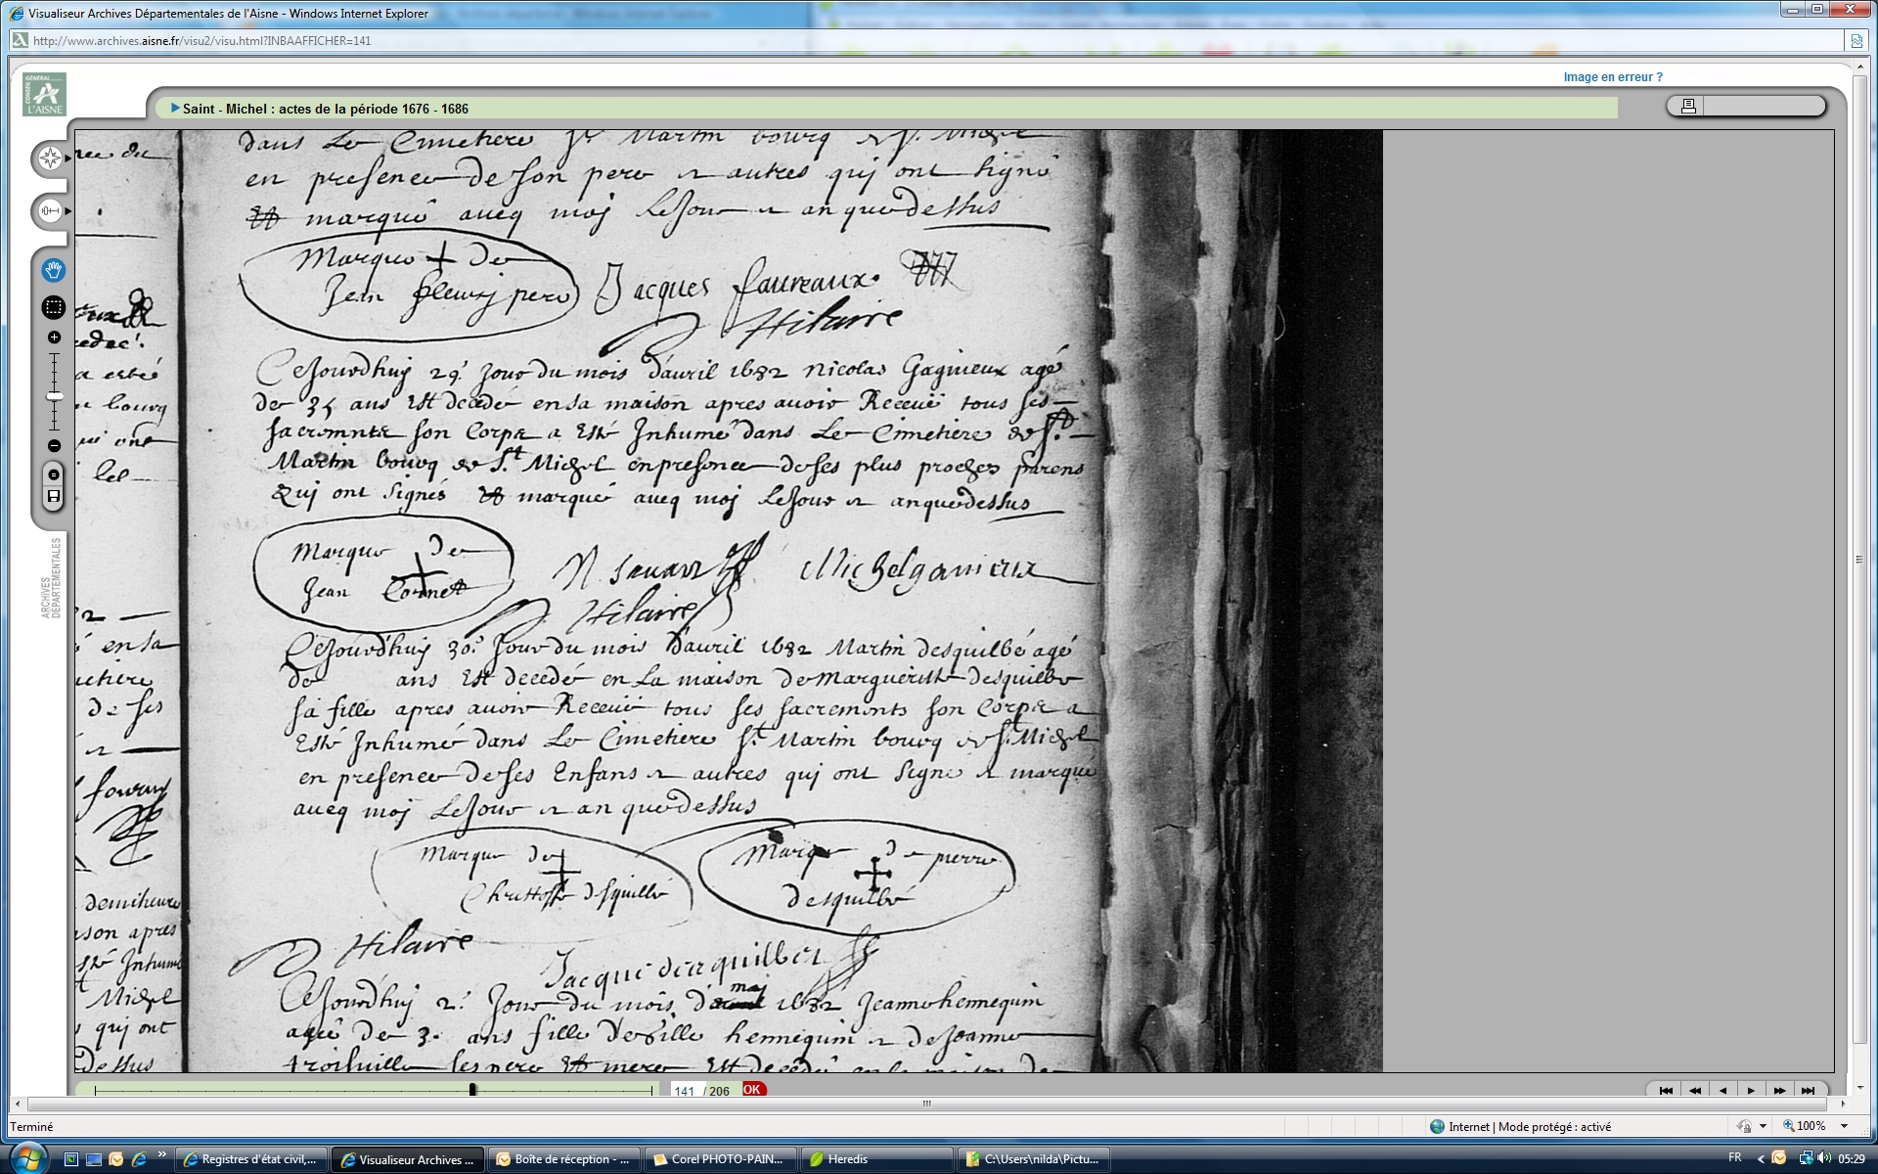The height and width of the screenshot is (1174, 1878).
Task: Click the Image en erreur link
Action: [x=1612, y=77]
